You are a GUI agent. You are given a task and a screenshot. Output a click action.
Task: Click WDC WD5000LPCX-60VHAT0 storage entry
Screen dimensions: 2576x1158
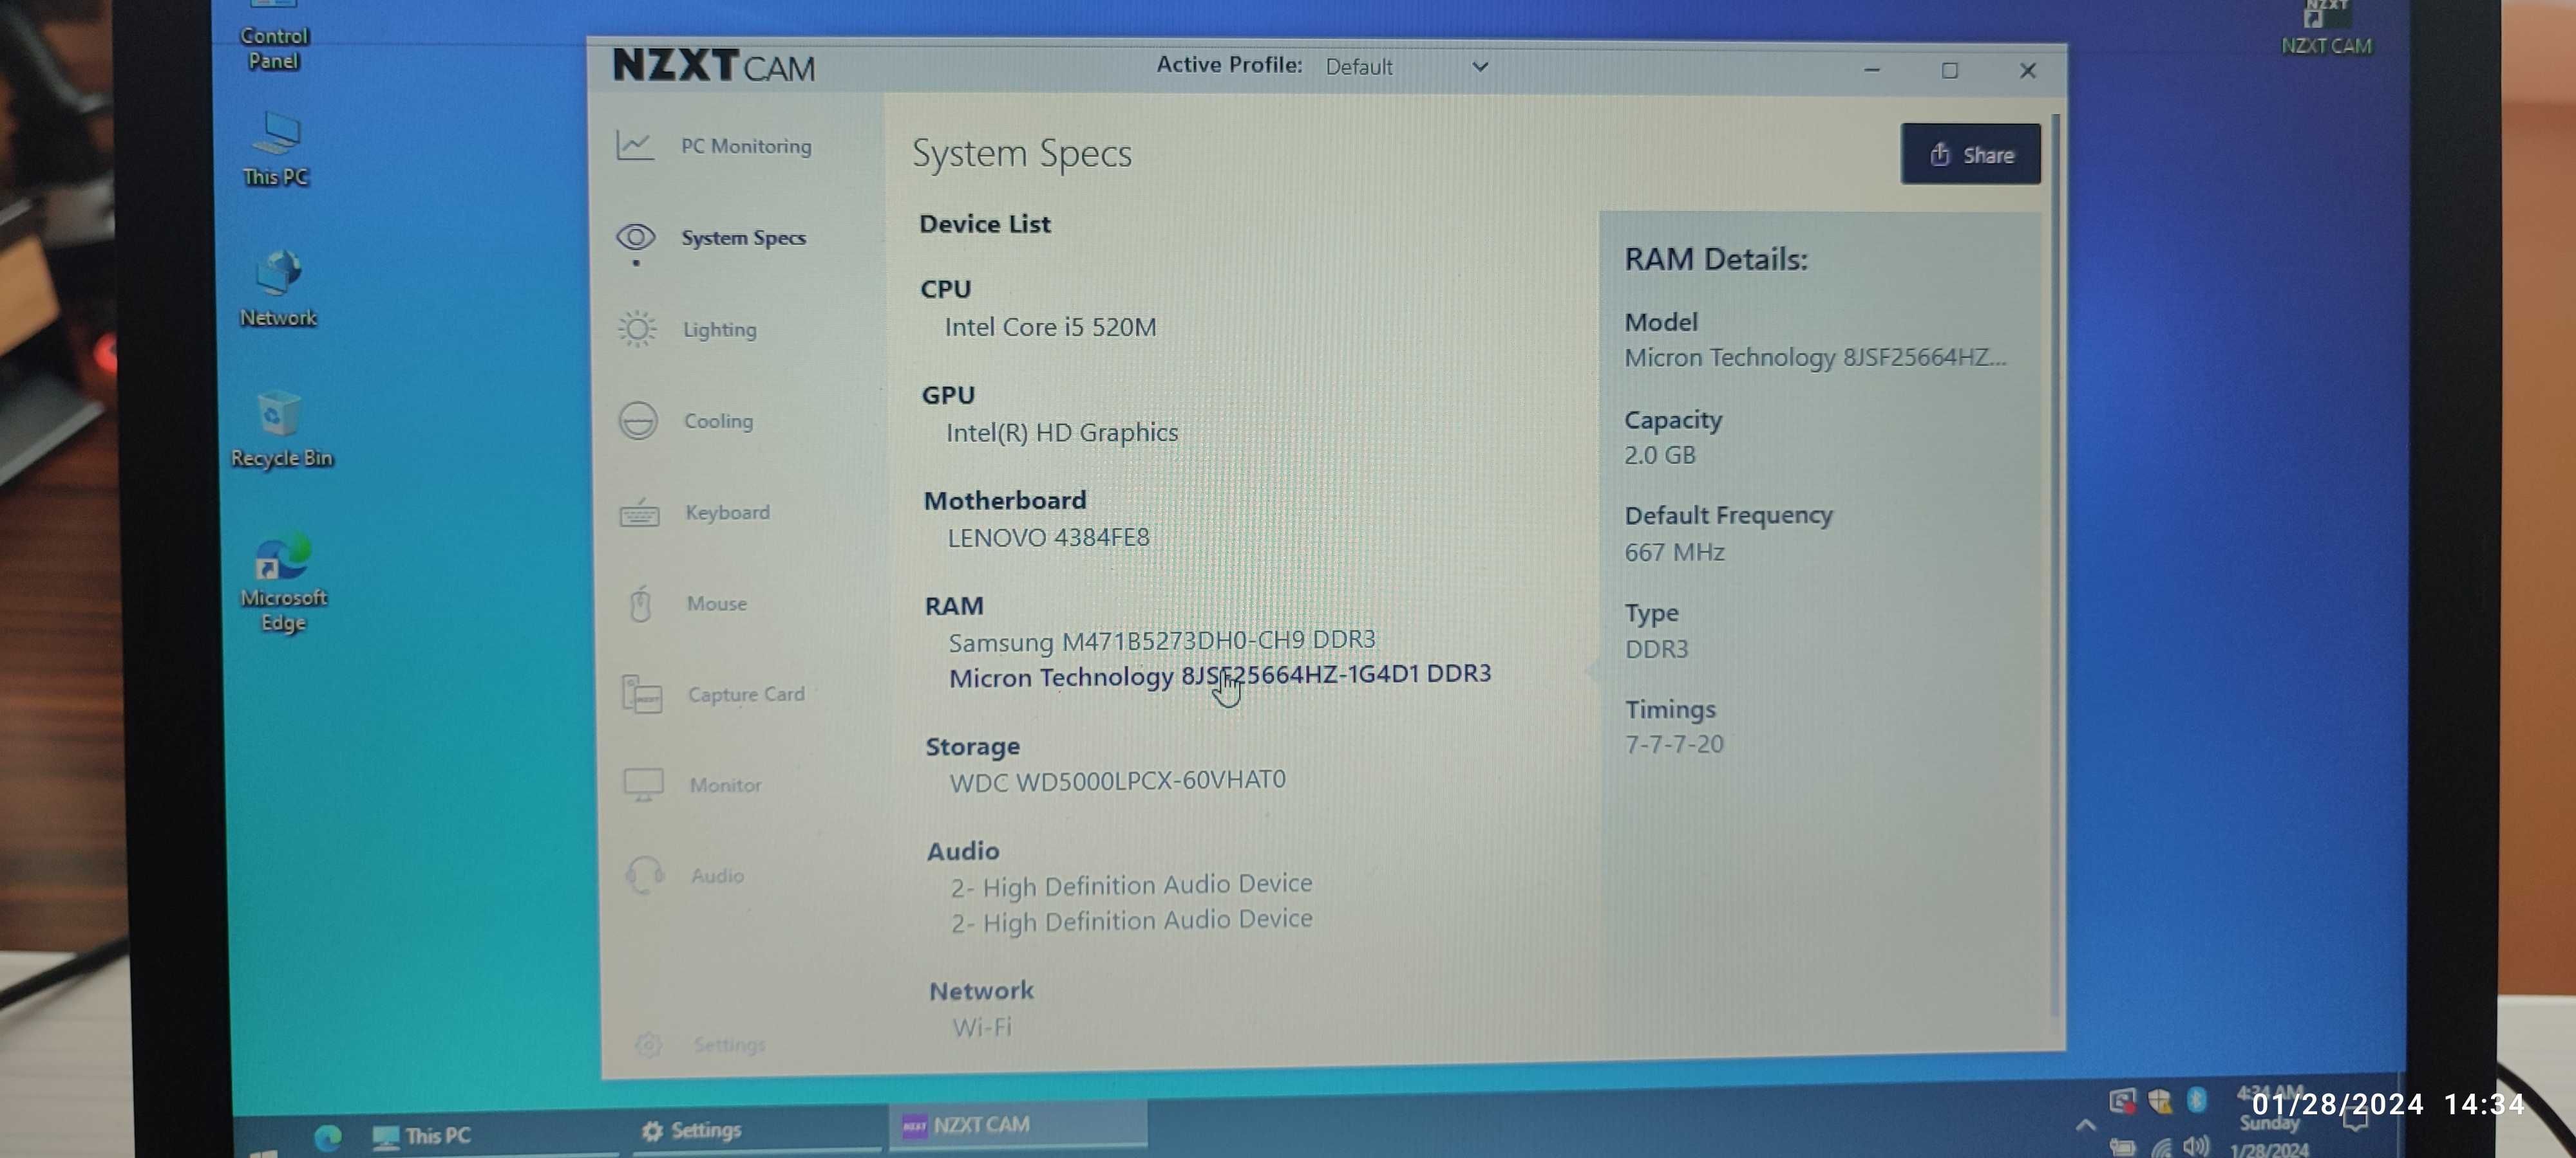click(x=1117, y=780)
